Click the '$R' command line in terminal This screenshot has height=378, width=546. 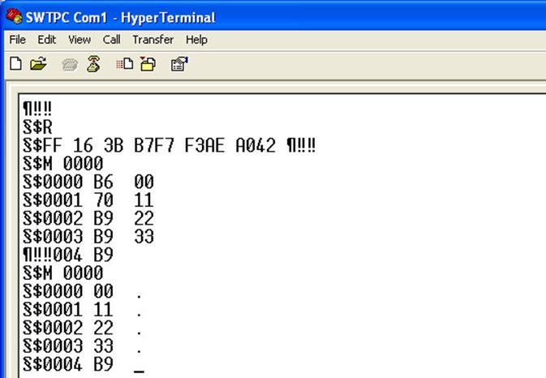39,127
